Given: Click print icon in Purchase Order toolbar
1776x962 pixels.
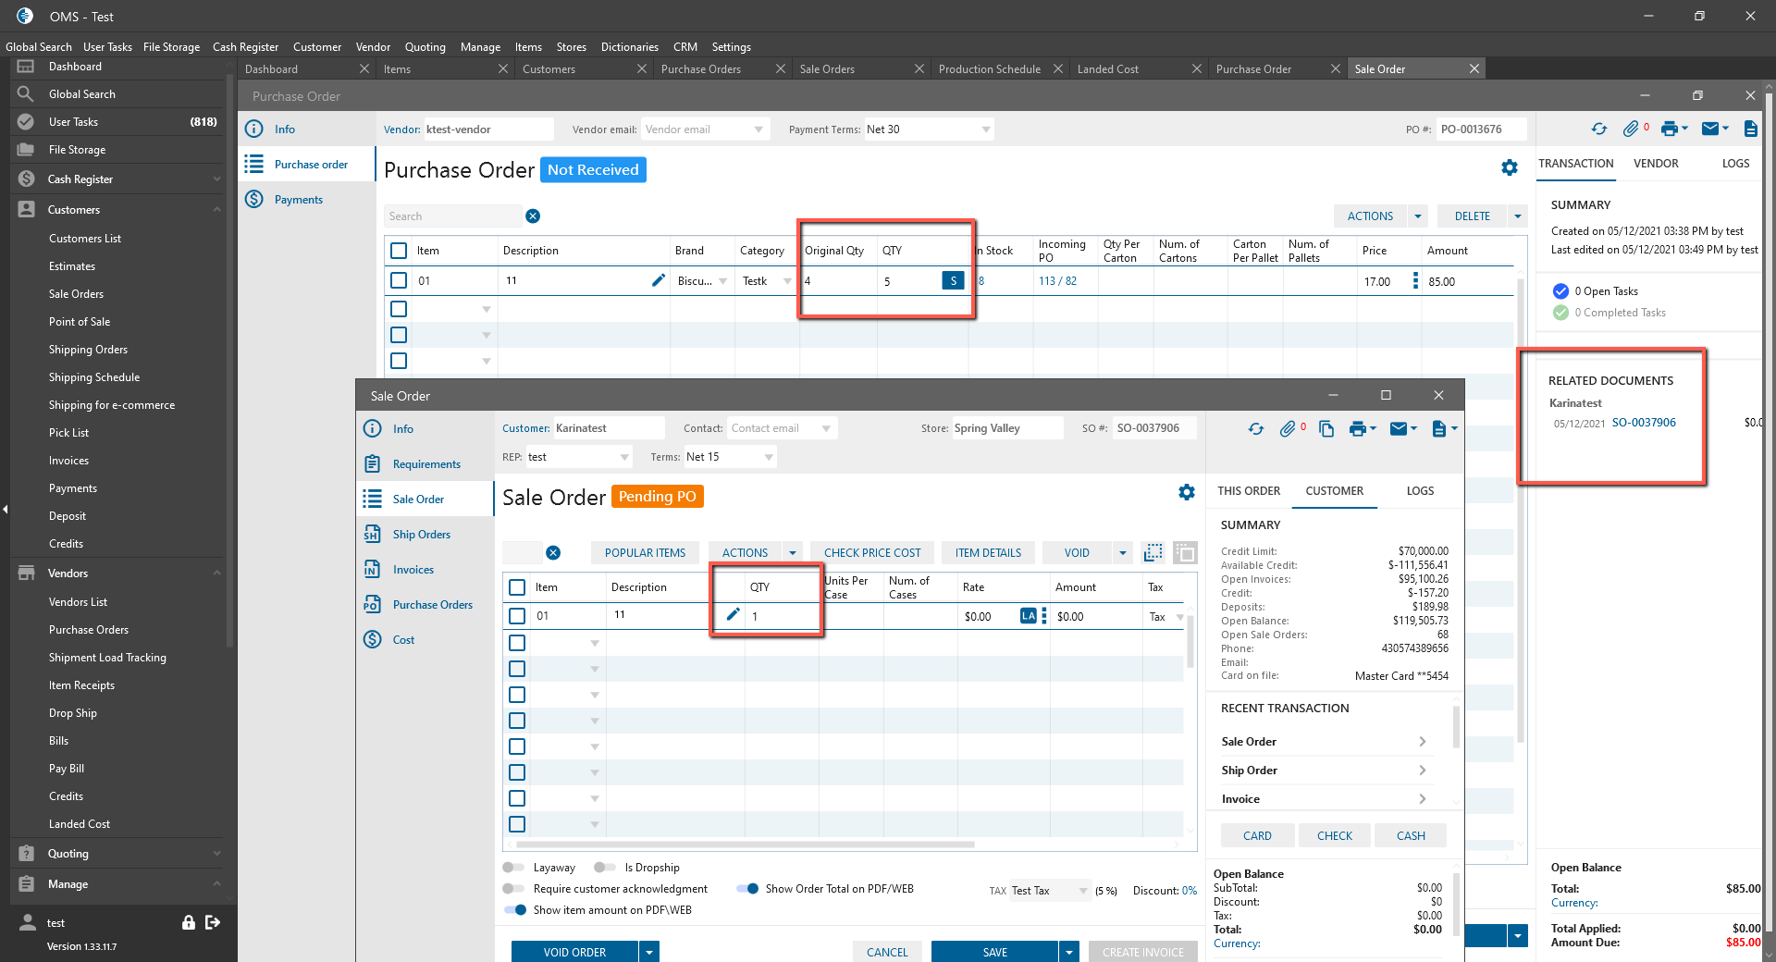Looking at the screenshot, I should pyautogui.click(x=1670, y=129).
